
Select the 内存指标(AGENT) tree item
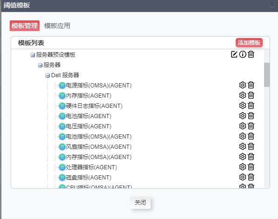click(88, 96)
